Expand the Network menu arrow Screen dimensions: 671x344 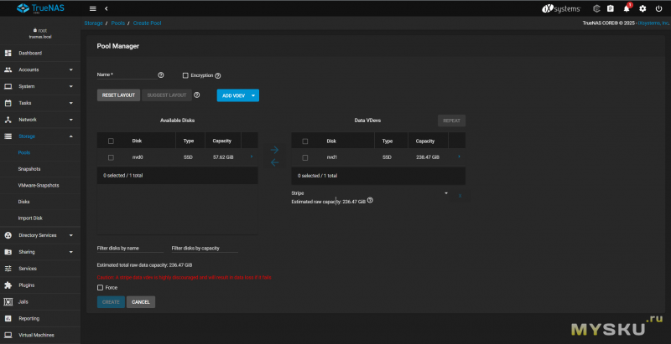click(71, 120)
